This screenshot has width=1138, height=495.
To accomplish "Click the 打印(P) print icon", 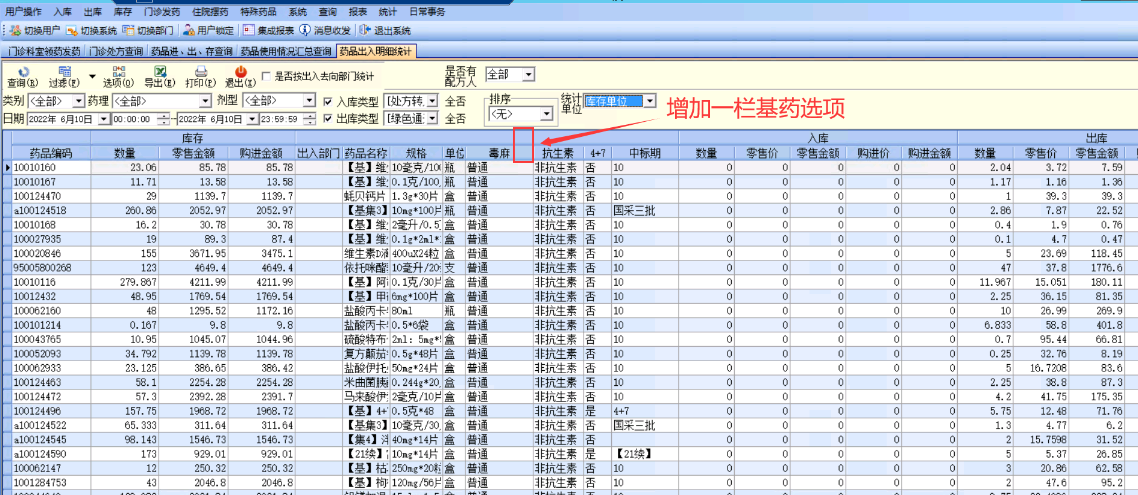I will tap(201, 72).
